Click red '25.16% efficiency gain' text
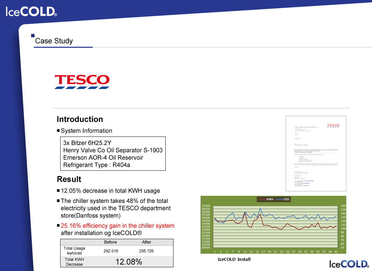Screen dimensions: 372x271 point(117,226)
